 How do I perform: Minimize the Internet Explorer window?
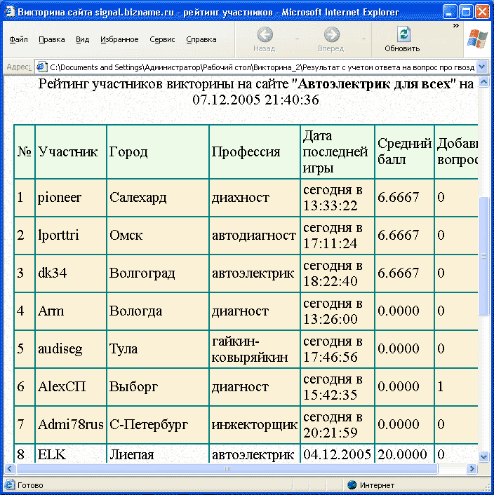point(450,12)
